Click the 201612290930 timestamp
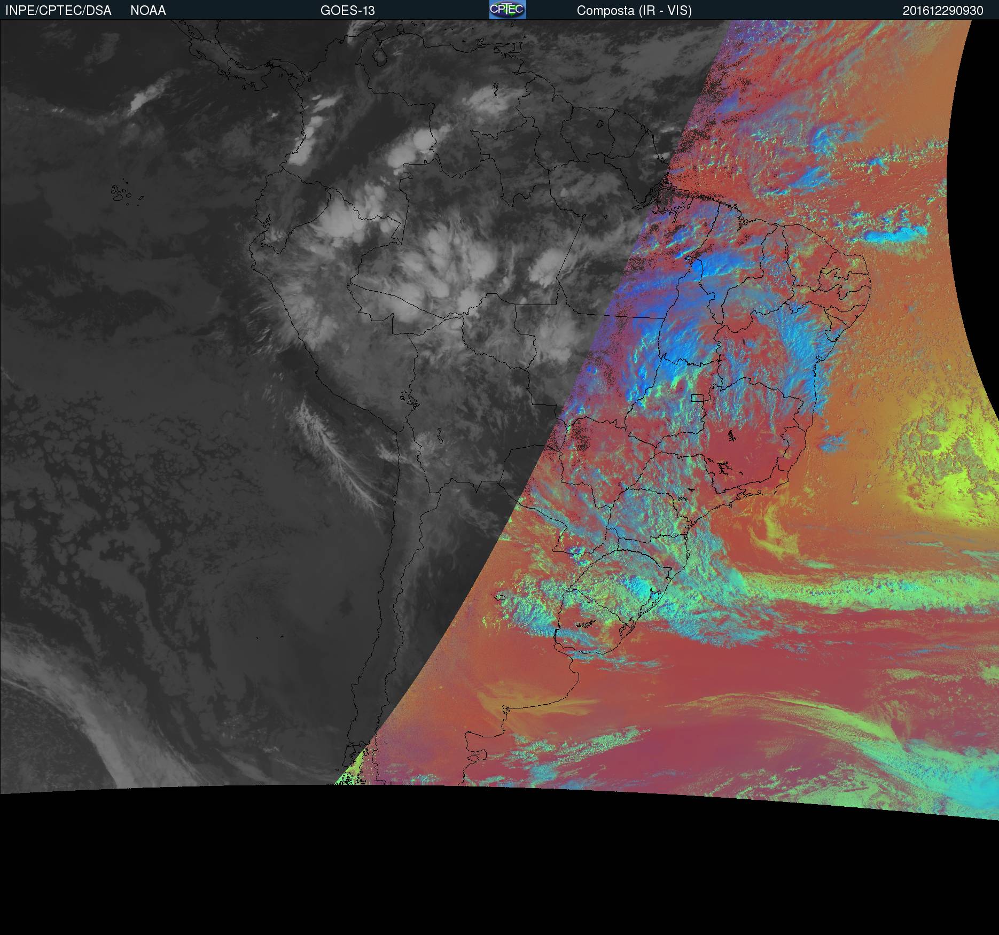The image size is (999, 935). pos(943,11)
